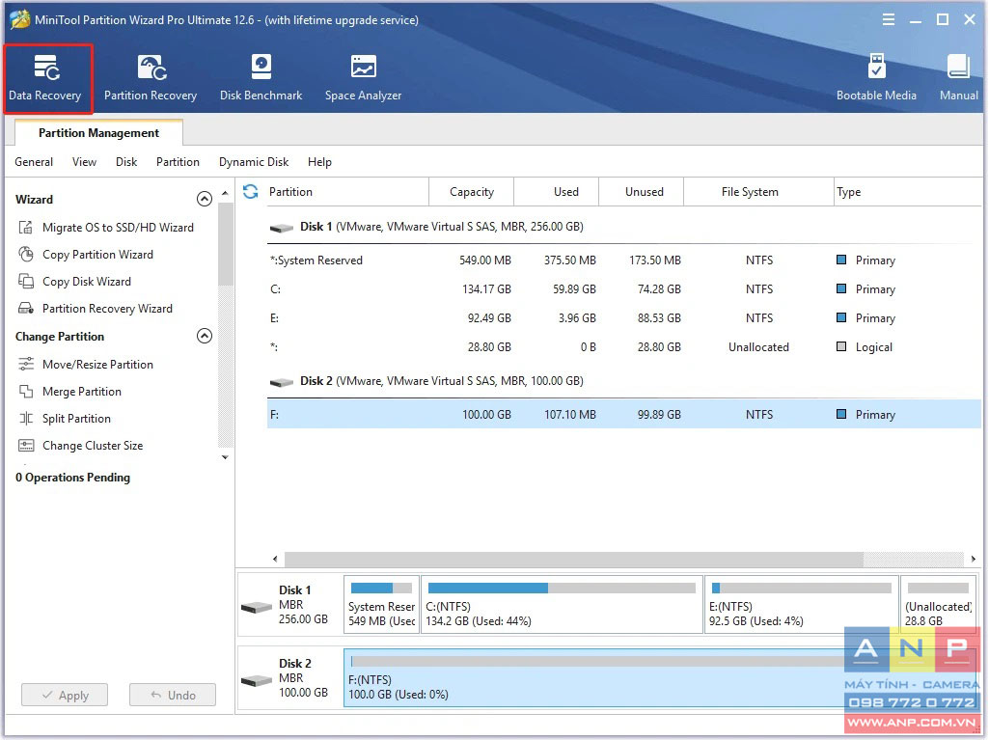
Task: Open the Disk menu
Action: coord(126,162)
